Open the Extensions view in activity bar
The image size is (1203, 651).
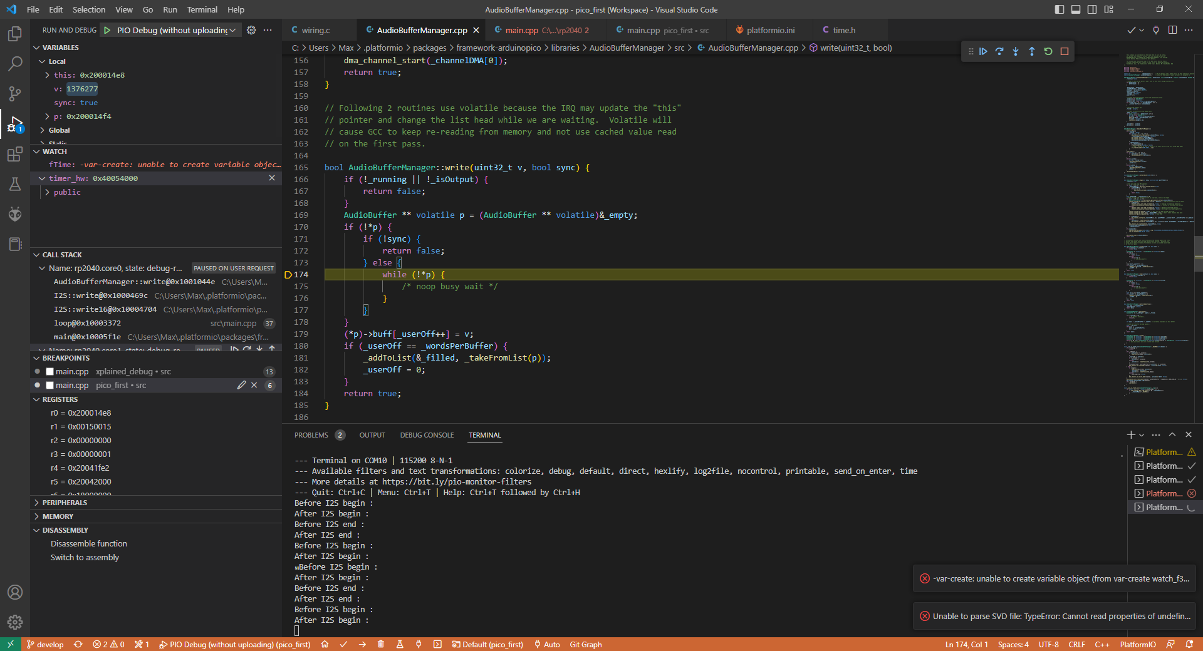[x=15, y=154]
